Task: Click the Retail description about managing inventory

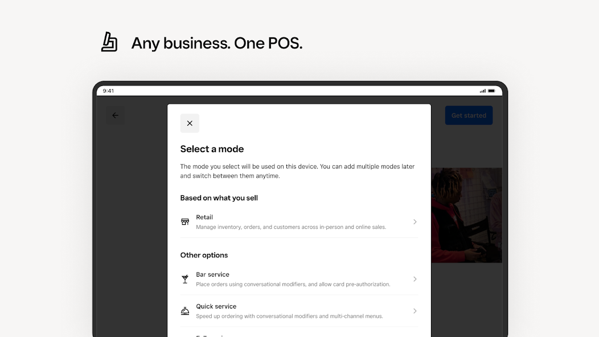Action: [291, 227]
